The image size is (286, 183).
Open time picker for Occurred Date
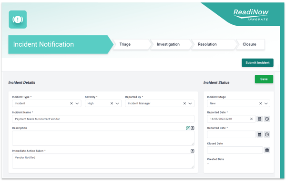(x=267, y=134)
